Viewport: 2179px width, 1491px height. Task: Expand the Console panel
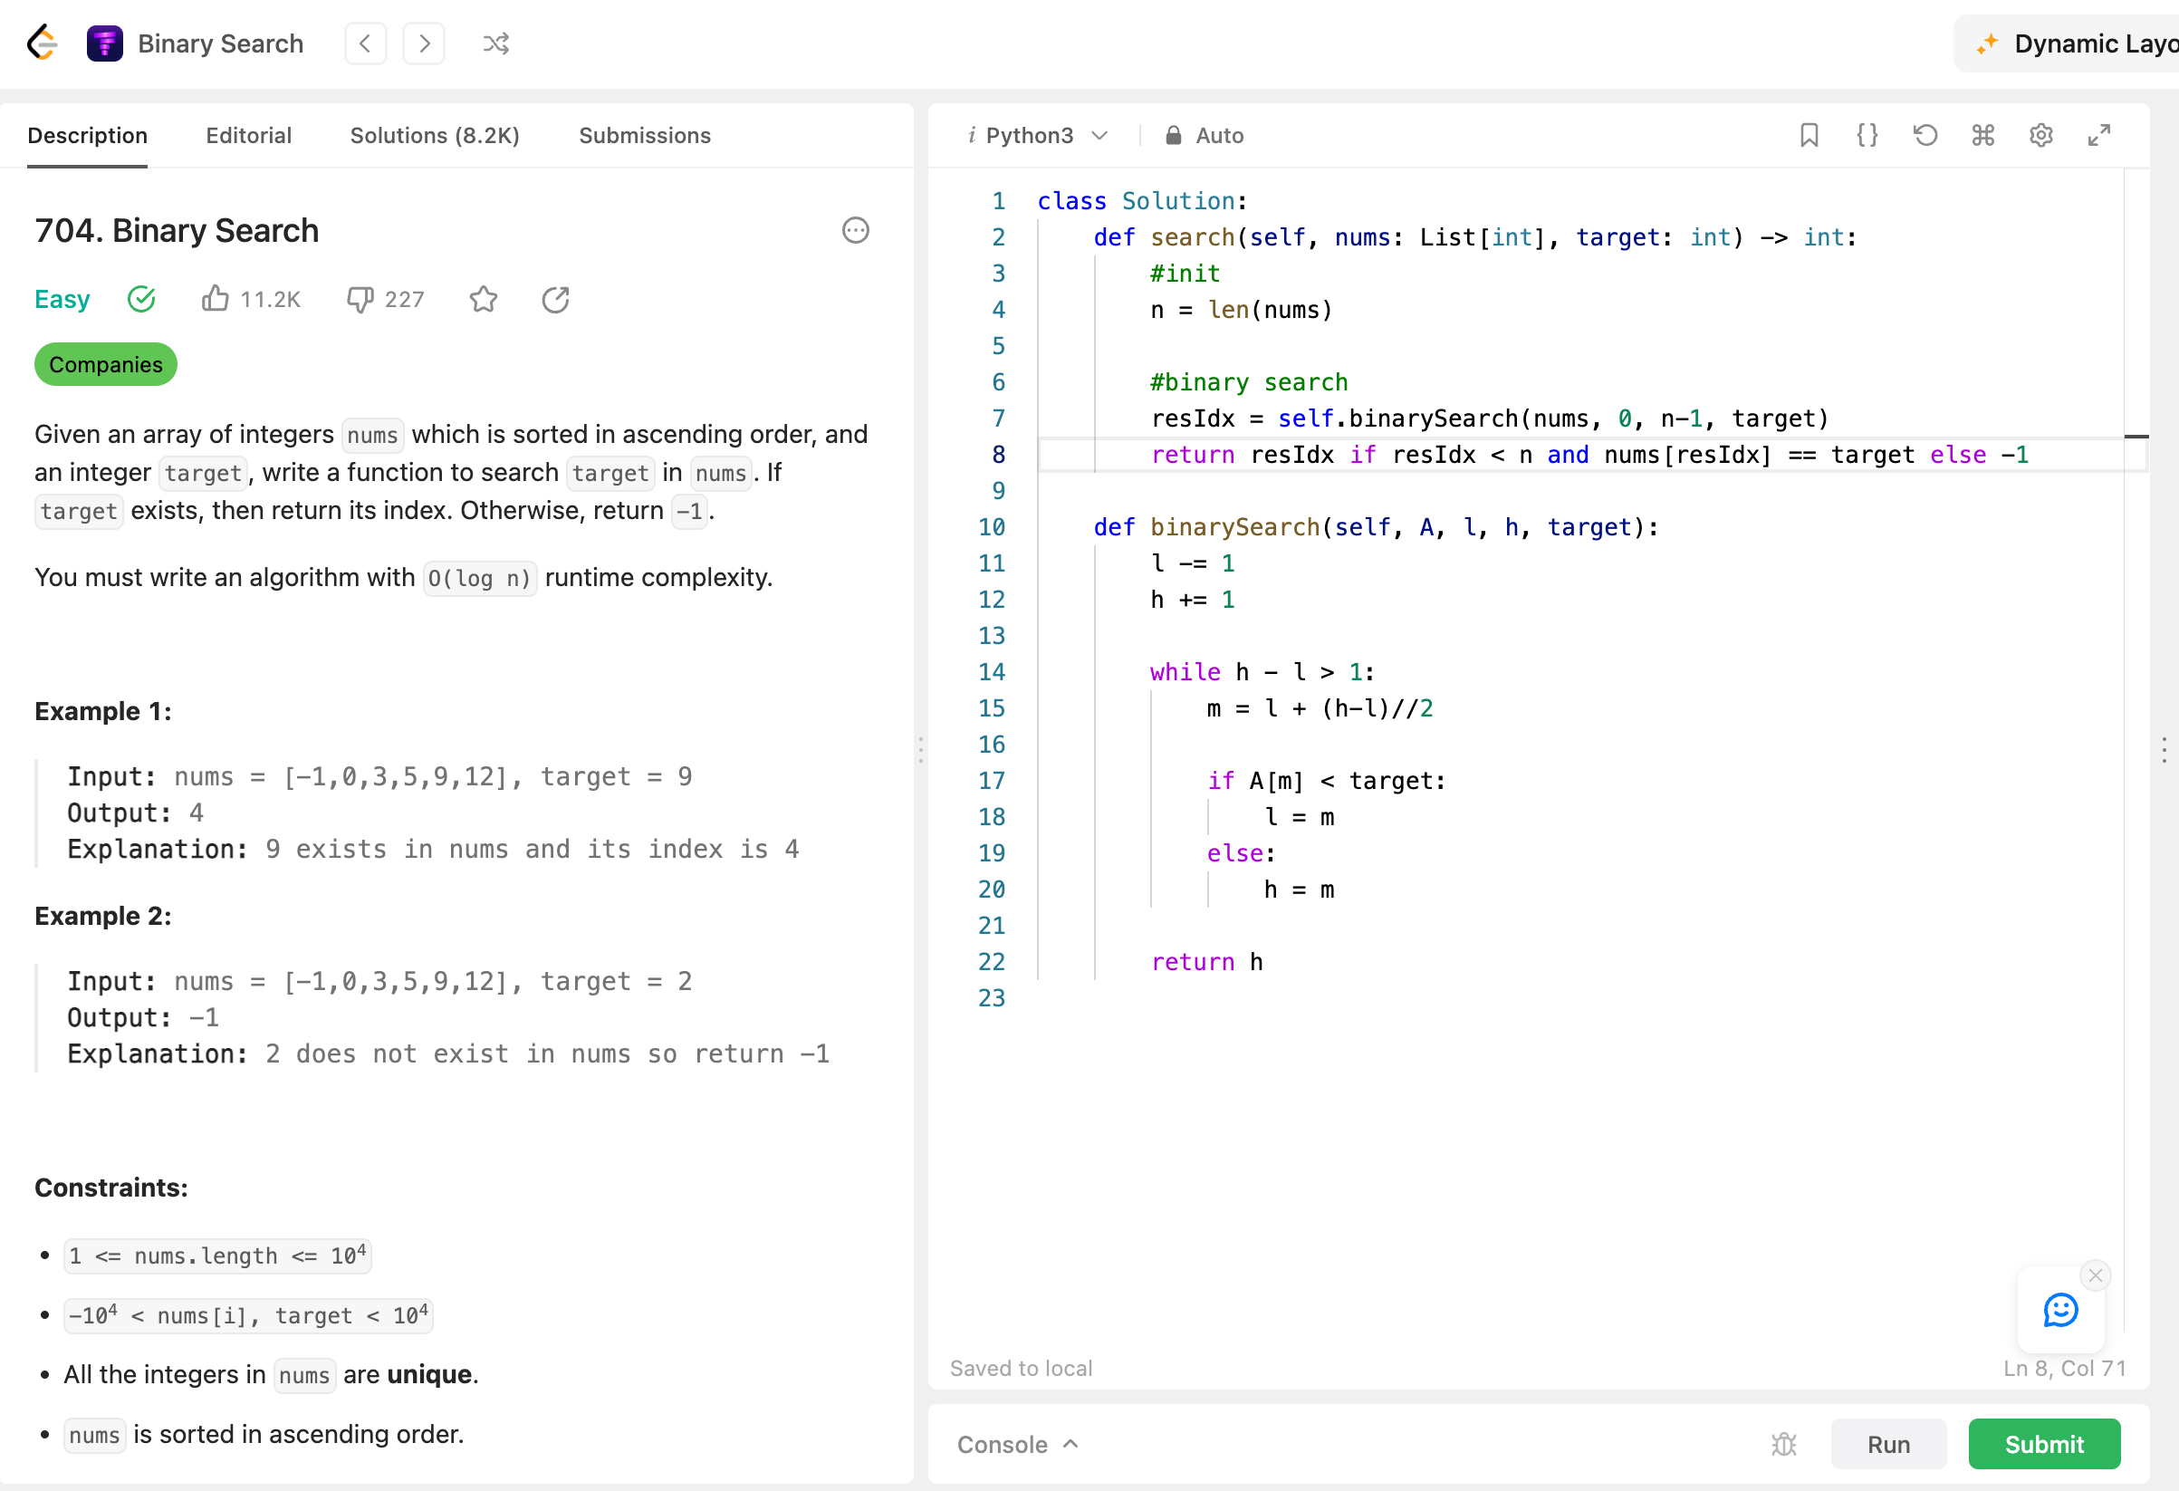[1017, 1444]
